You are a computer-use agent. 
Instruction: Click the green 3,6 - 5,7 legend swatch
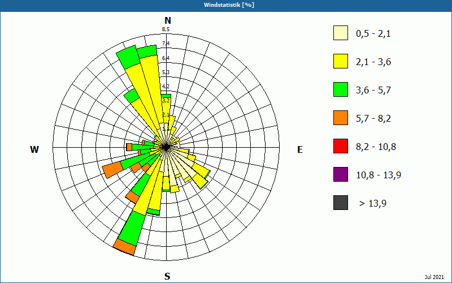(x=341, y=89)
